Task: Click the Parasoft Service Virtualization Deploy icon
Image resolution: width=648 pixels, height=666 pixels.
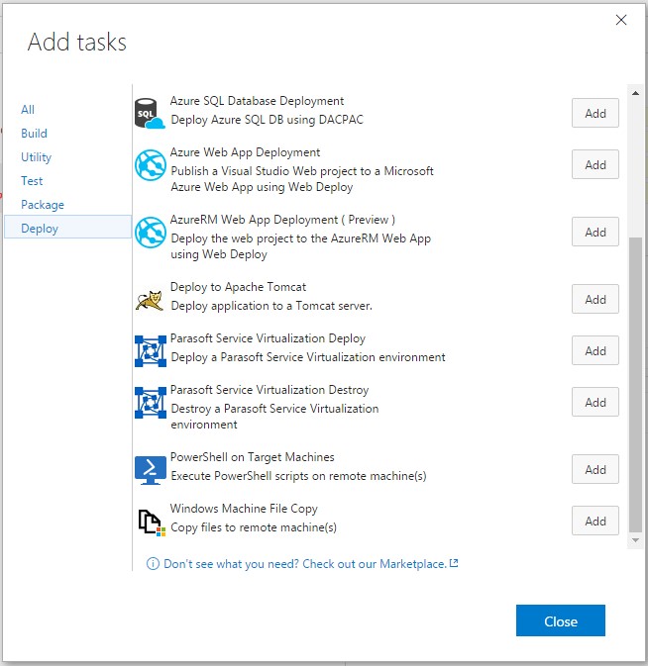Action: pos(150,351)
